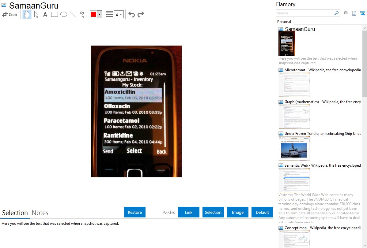Viewport: 367px width, 248px height.
Task: Click Semantic Web - Wikipedia entry title
Action: 323,165
